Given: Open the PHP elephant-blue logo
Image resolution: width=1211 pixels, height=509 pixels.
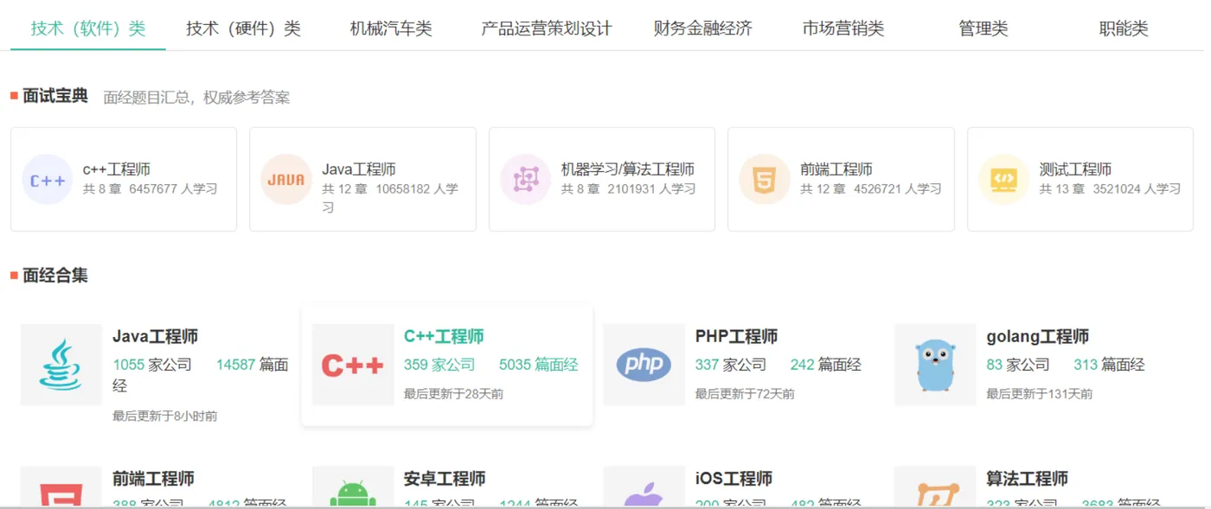Looking at the screenshot, I should coord(644,365).
